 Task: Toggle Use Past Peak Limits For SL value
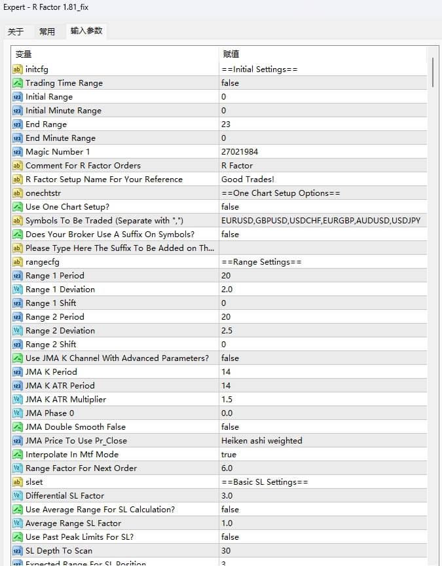point(323,537)
